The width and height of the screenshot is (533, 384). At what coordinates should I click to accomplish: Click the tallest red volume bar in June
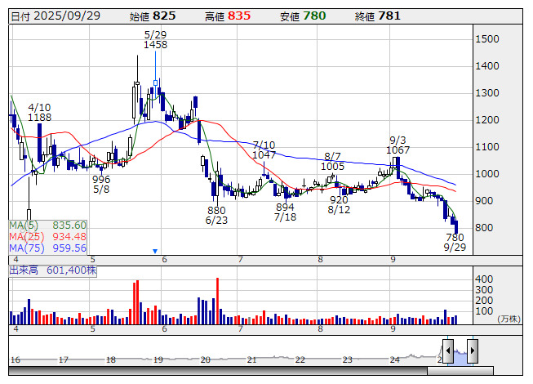pyautogui.click(x=218, y=301)
